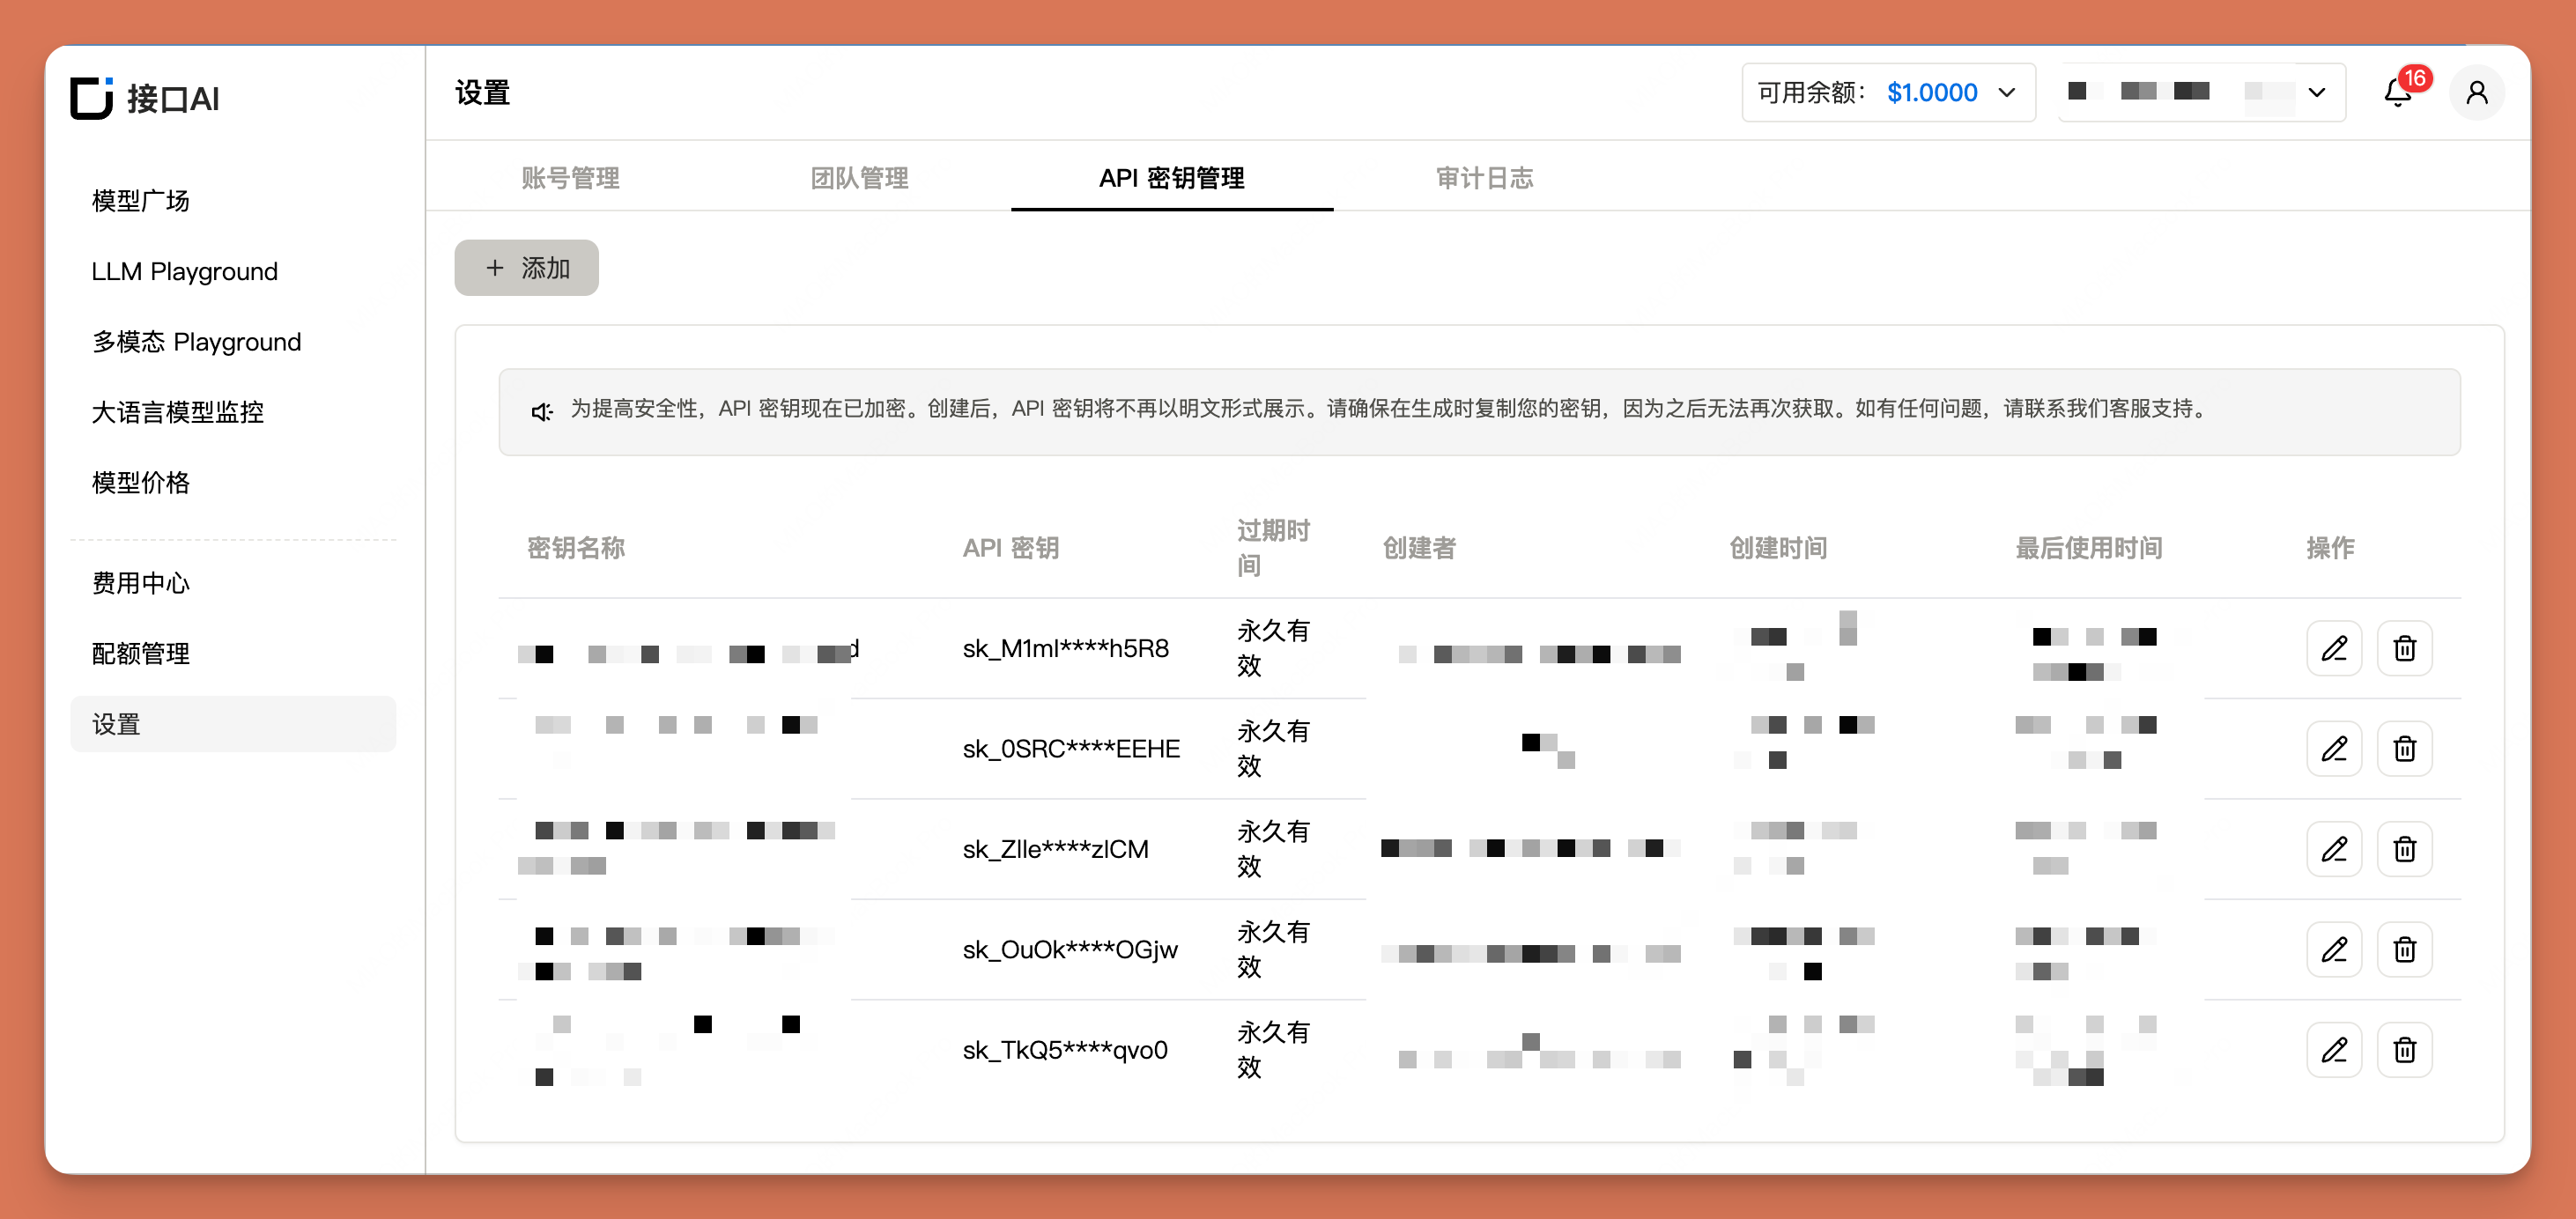
Task: Sort by the 密钥名称 column header
Action: 576,548
